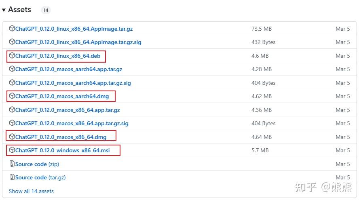Click file icon beside Source code (tar.gz)

tap(12, 177)
